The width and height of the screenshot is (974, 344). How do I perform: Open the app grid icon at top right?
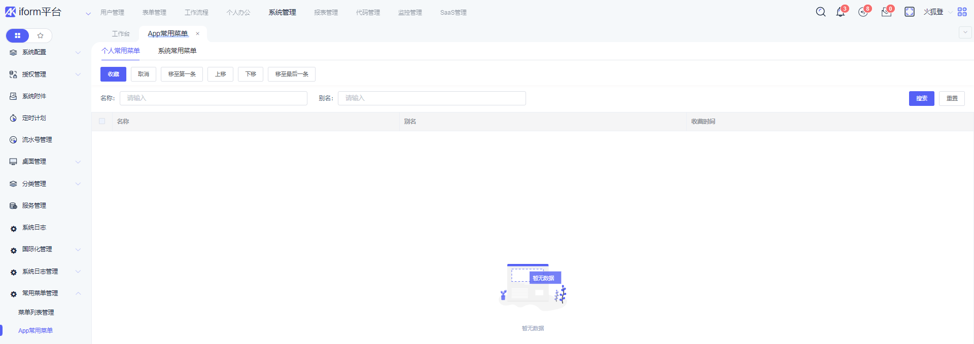click(x=962, y=12)
